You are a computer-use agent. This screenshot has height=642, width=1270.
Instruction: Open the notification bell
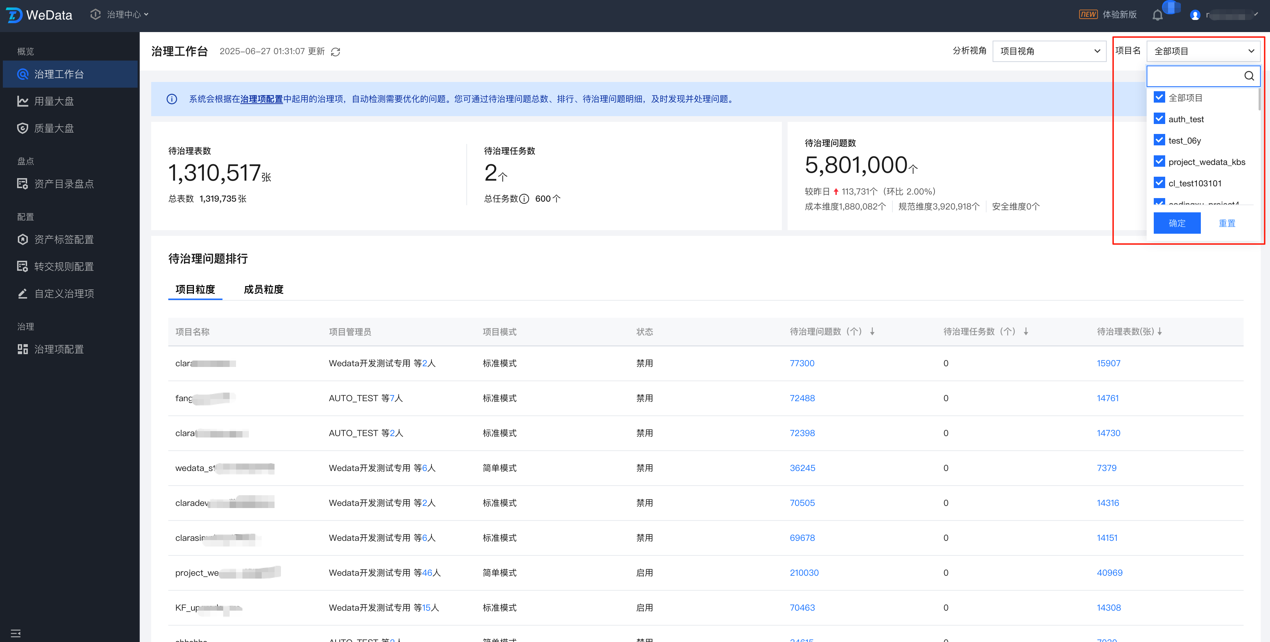(x=1157, y=15)
